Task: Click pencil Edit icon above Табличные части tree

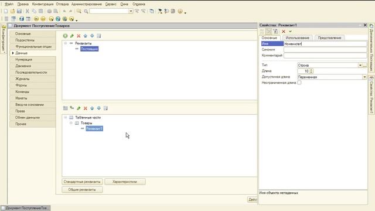Action: pyautogui.click(x=79, y=108)
